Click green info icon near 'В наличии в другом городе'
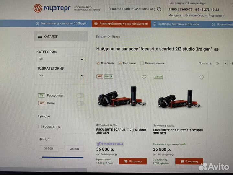Image resolution: width=233 pixels, height=175 pixels. pyautogui.click(x=184, y=144)
